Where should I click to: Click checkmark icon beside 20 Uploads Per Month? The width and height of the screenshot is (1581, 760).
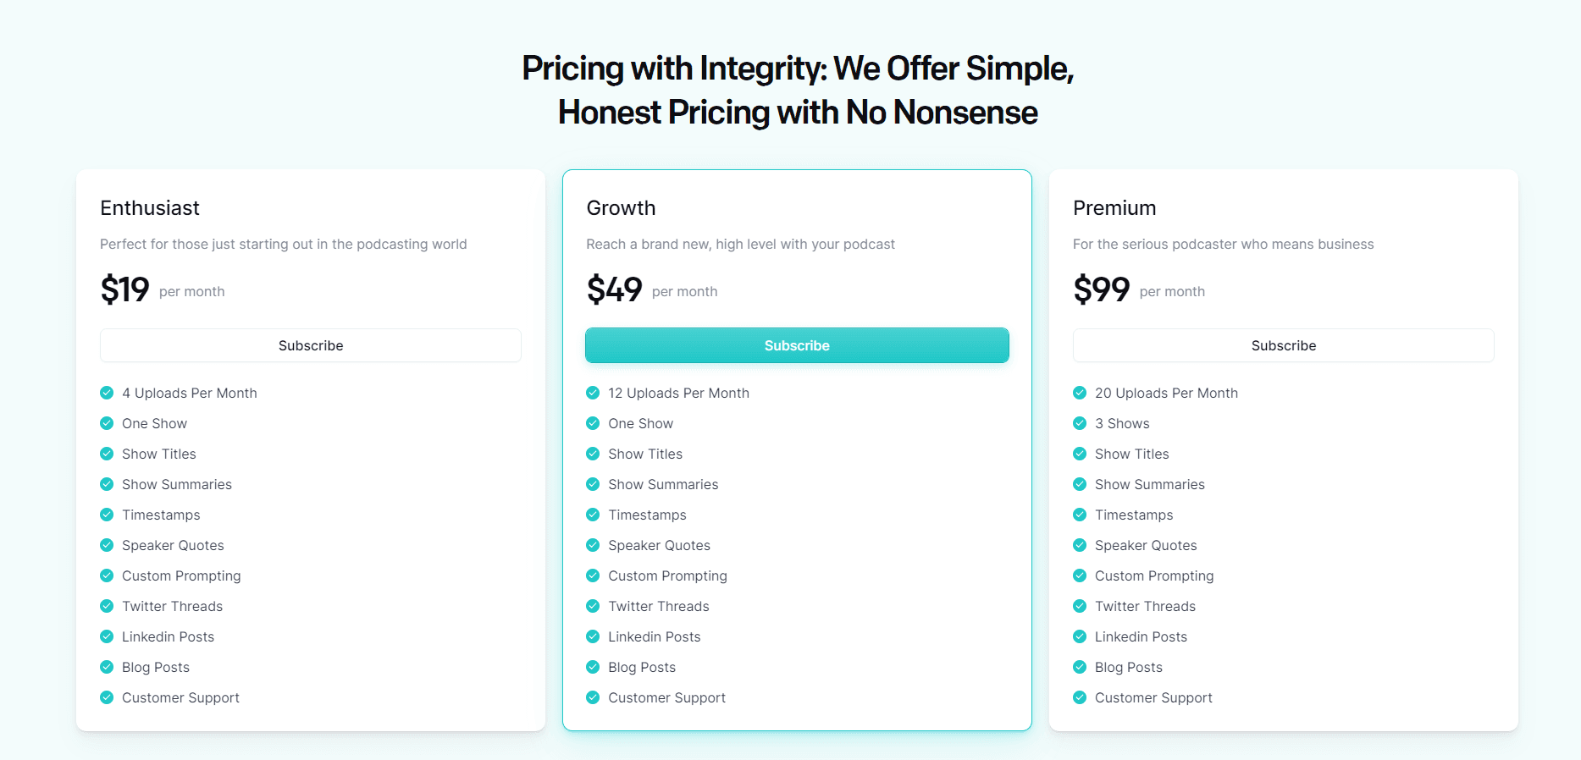1080,393
